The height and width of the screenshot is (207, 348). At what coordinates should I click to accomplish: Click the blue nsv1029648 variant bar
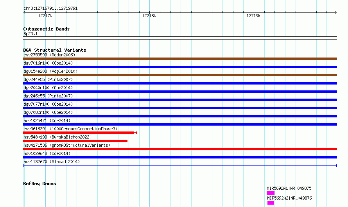(x=180, y=157)
